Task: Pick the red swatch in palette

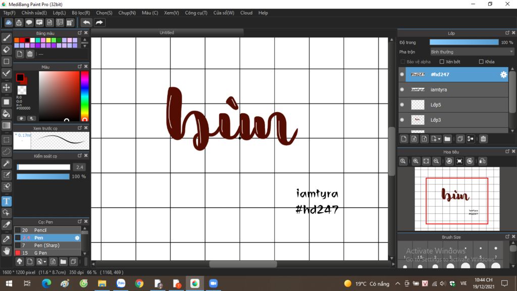Action: pos(22,40)
